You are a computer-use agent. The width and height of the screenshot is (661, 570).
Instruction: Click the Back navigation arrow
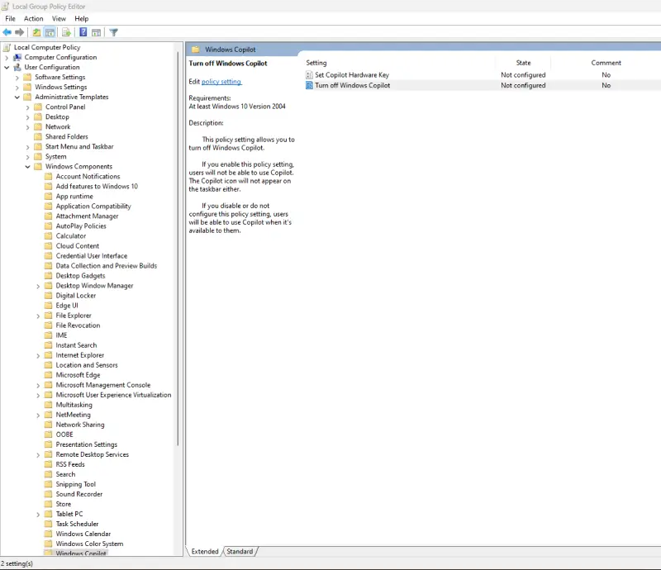[7, 32]
